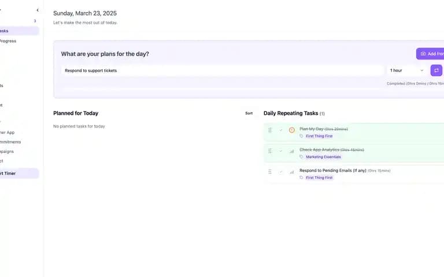Open the Progress sidebar item
444x277 pixels.
(x=8, y=41)
